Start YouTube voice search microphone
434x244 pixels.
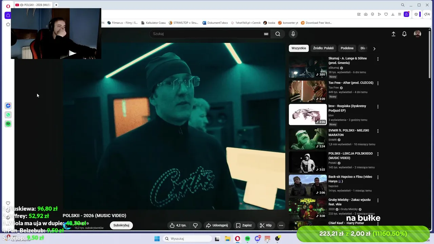[293, 34]
